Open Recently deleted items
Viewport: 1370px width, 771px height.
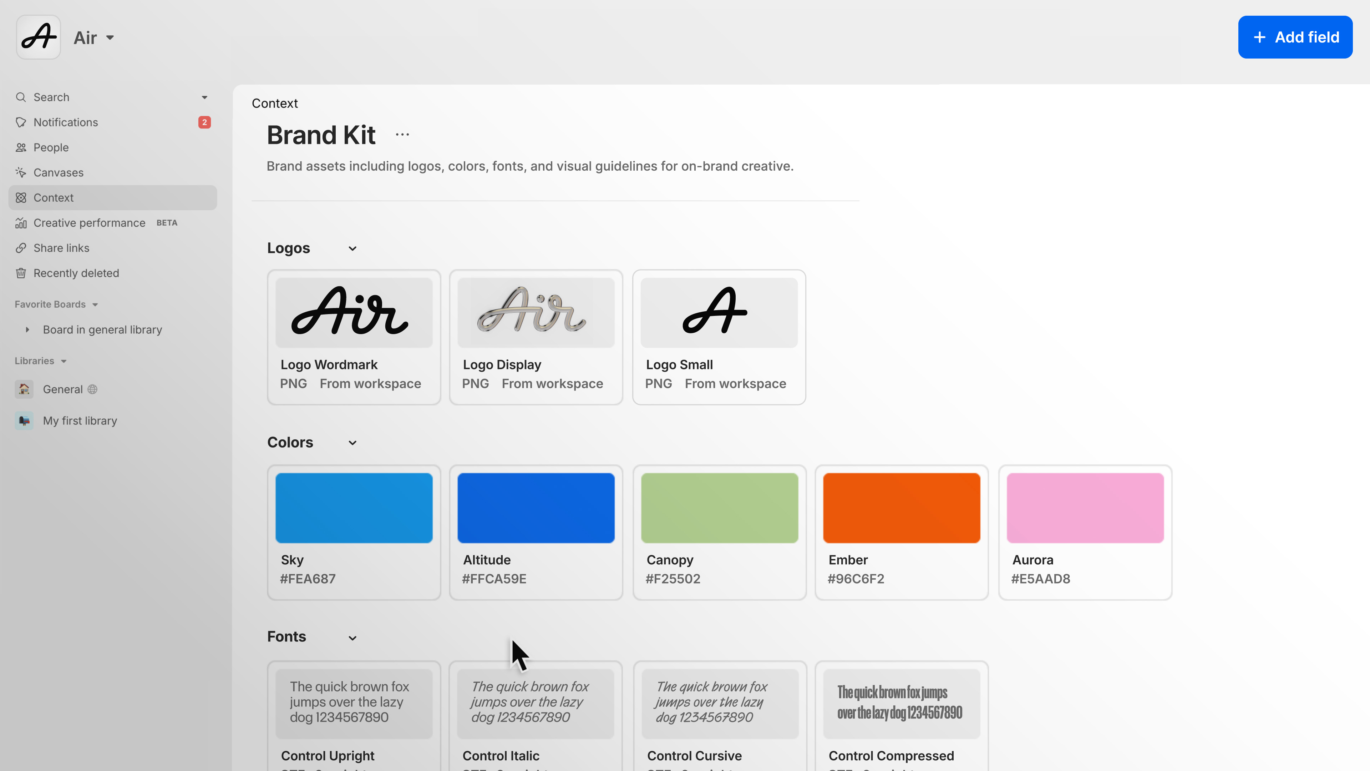(76, 272)
